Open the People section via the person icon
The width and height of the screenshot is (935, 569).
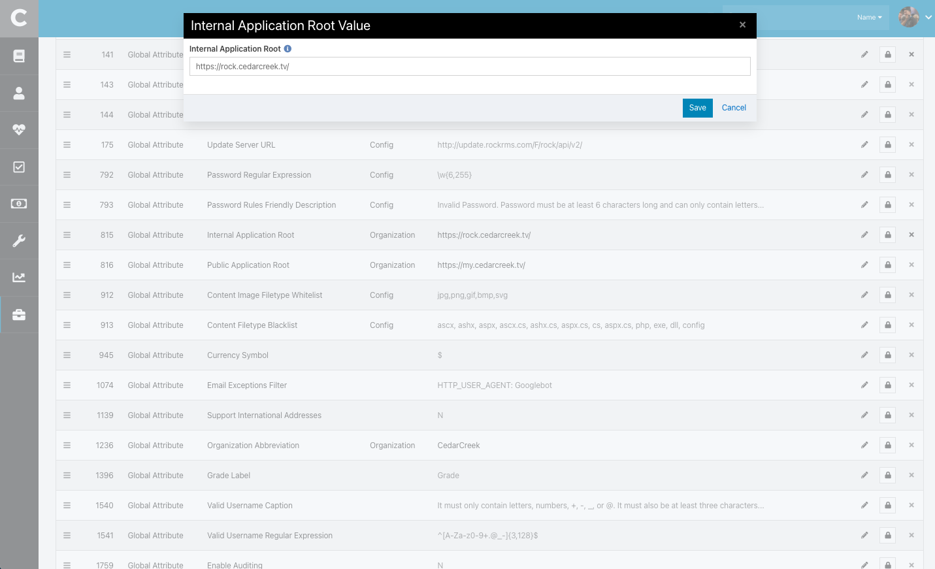coord(19,92)
